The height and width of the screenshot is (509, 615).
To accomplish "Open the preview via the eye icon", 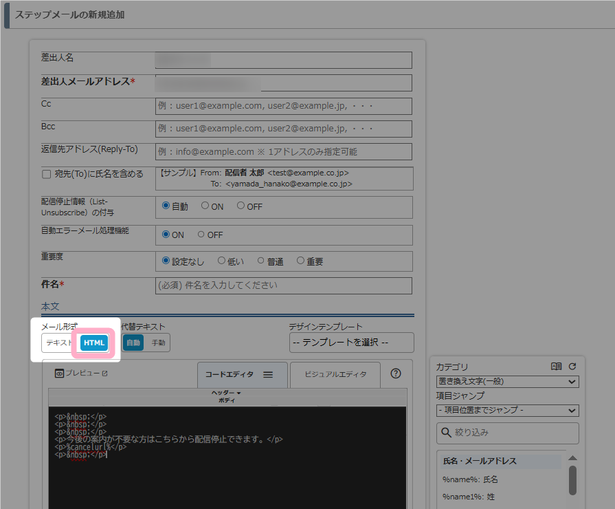I will click(60, 373).
